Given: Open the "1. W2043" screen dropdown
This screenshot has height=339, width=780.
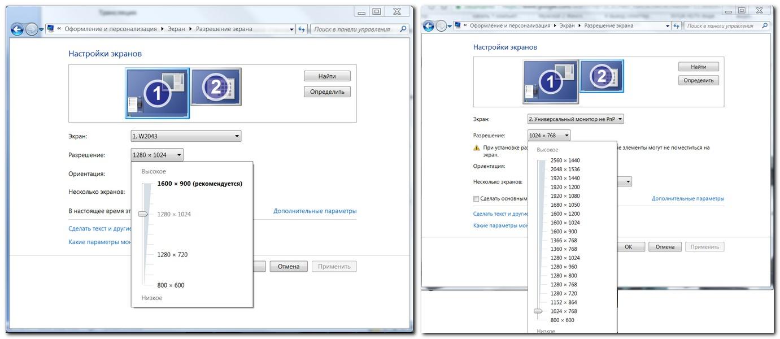Looking at the screenshot, I should pos(185,136).
